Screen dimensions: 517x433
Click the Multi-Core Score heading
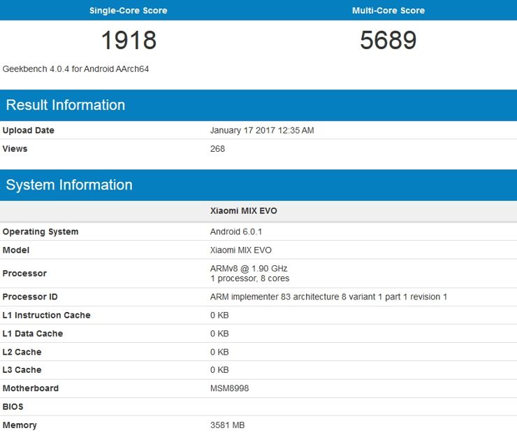pos(388,10)
